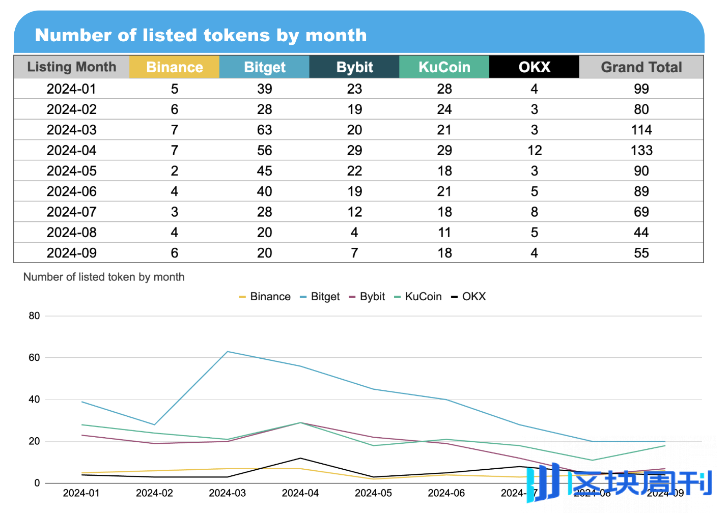Image resolution: width=728 pixels, height=513 pixels.
Task: Click KuCoin value 11 in 2024-08 row
Action: tap(444, 233)
